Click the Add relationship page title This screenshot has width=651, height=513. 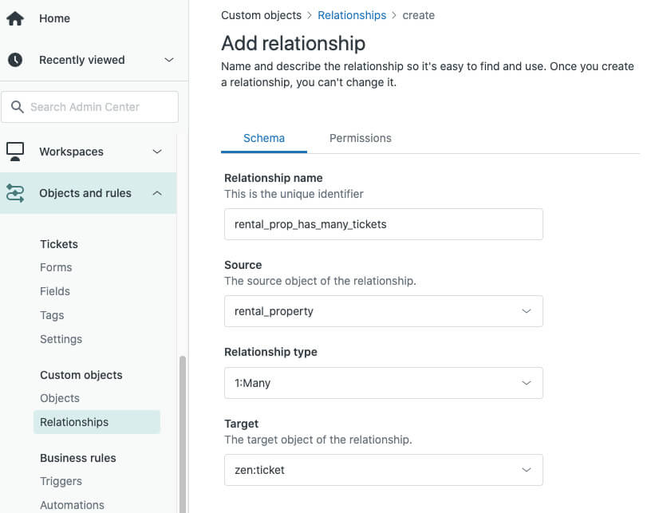(293, 43)
